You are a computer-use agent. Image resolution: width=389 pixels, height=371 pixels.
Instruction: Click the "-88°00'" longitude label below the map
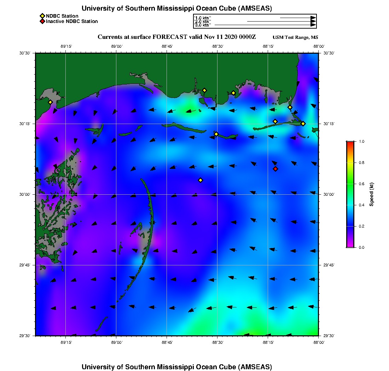click(x=319, y=342)
